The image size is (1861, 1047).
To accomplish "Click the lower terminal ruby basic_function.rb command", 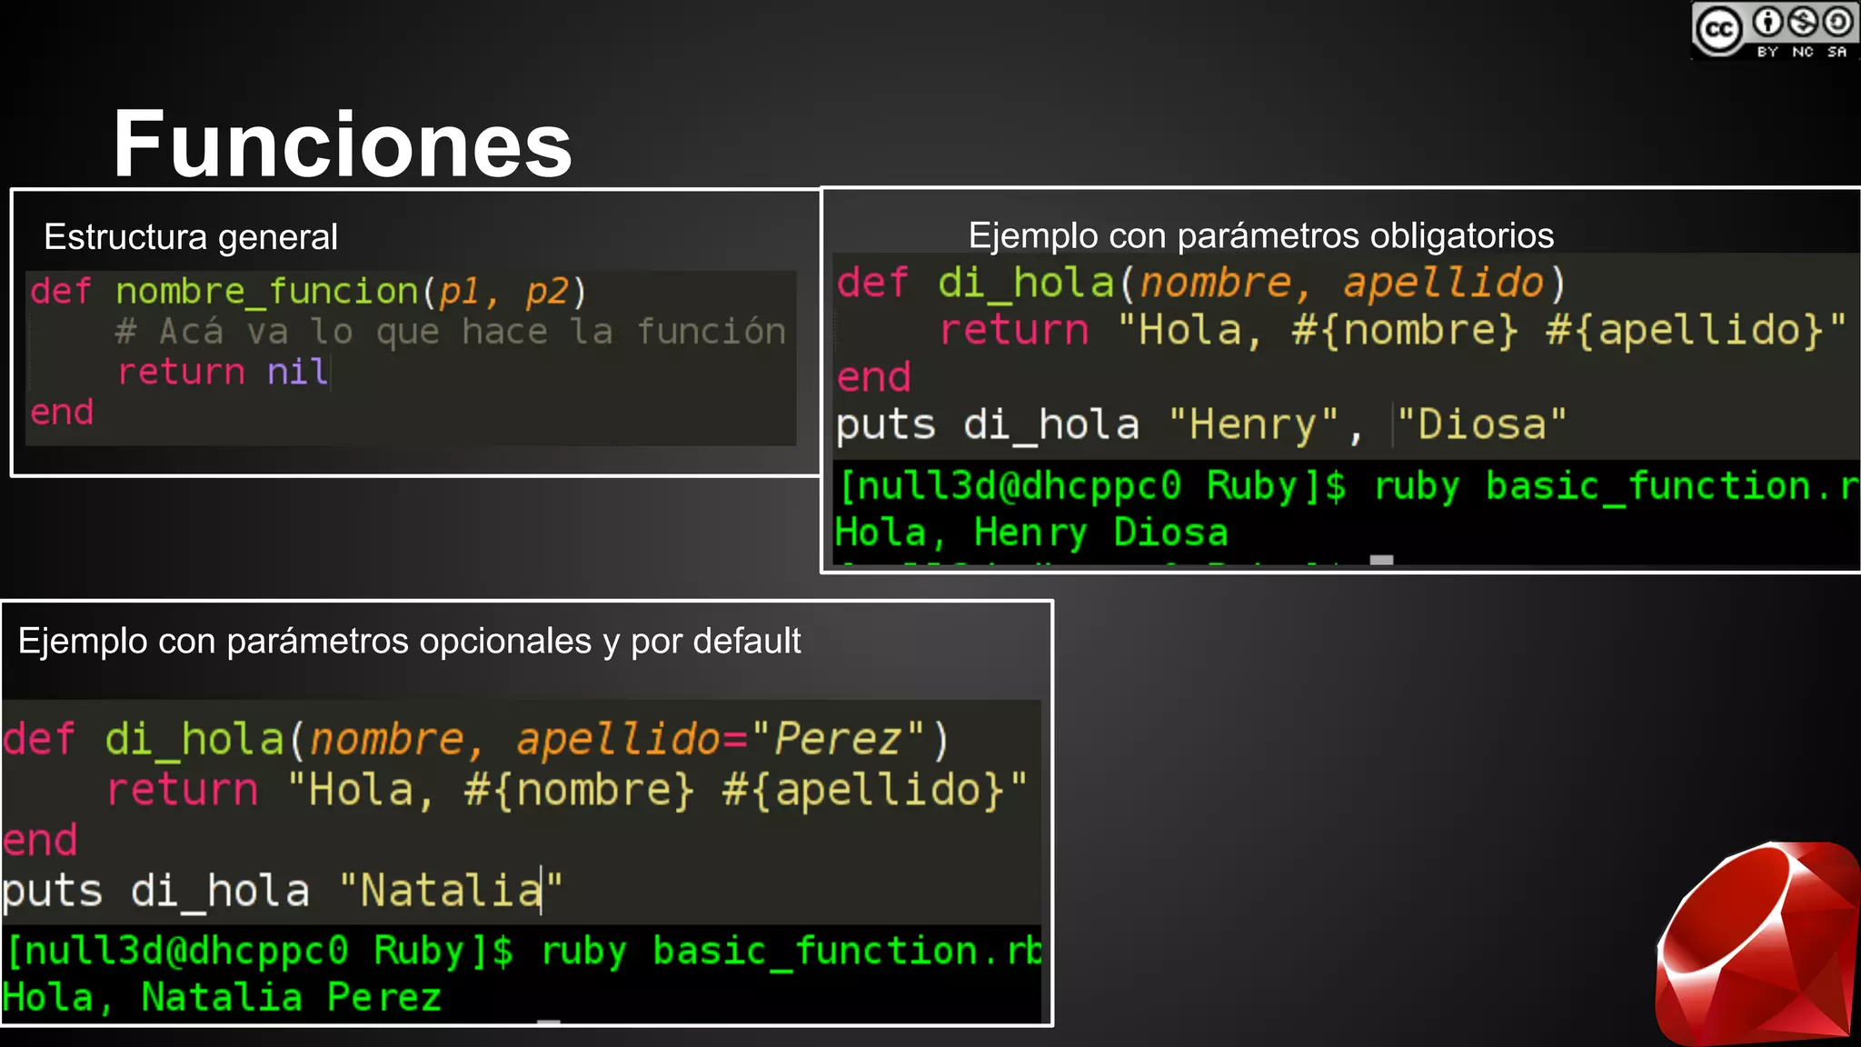I will (x=791, y=951).
